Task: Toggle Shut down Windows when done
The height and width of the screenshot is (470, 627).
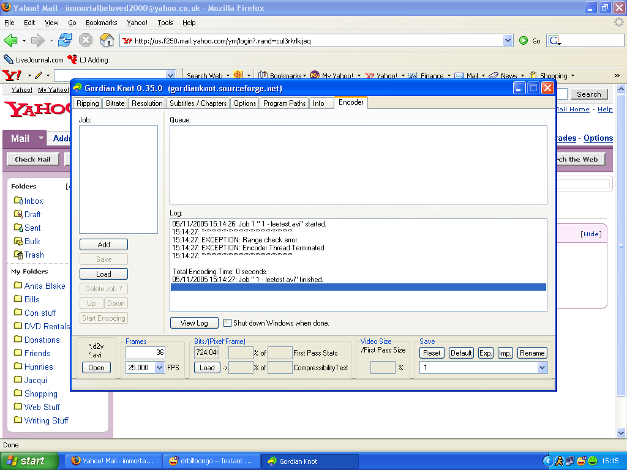Action: [228, 323]
